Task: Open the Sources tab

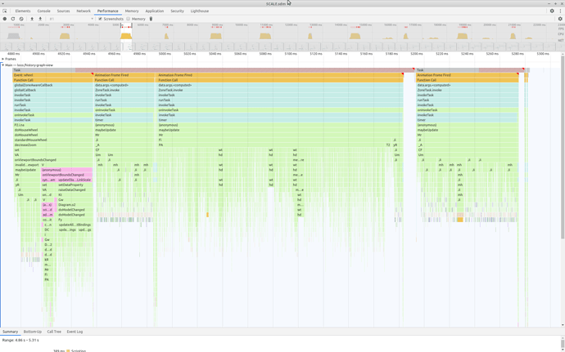Action: pyautogui.click(x=63, y=11)
